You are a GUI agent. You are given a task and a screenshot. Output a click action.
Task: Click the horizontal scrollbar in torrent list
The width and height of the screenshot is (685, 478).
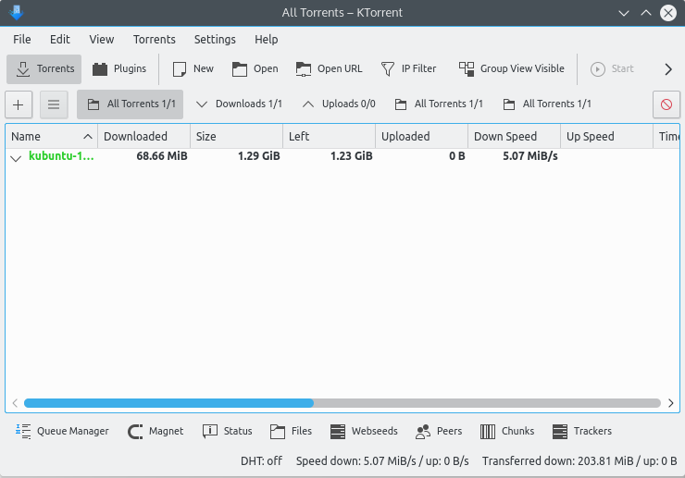(x=168, y=403)
